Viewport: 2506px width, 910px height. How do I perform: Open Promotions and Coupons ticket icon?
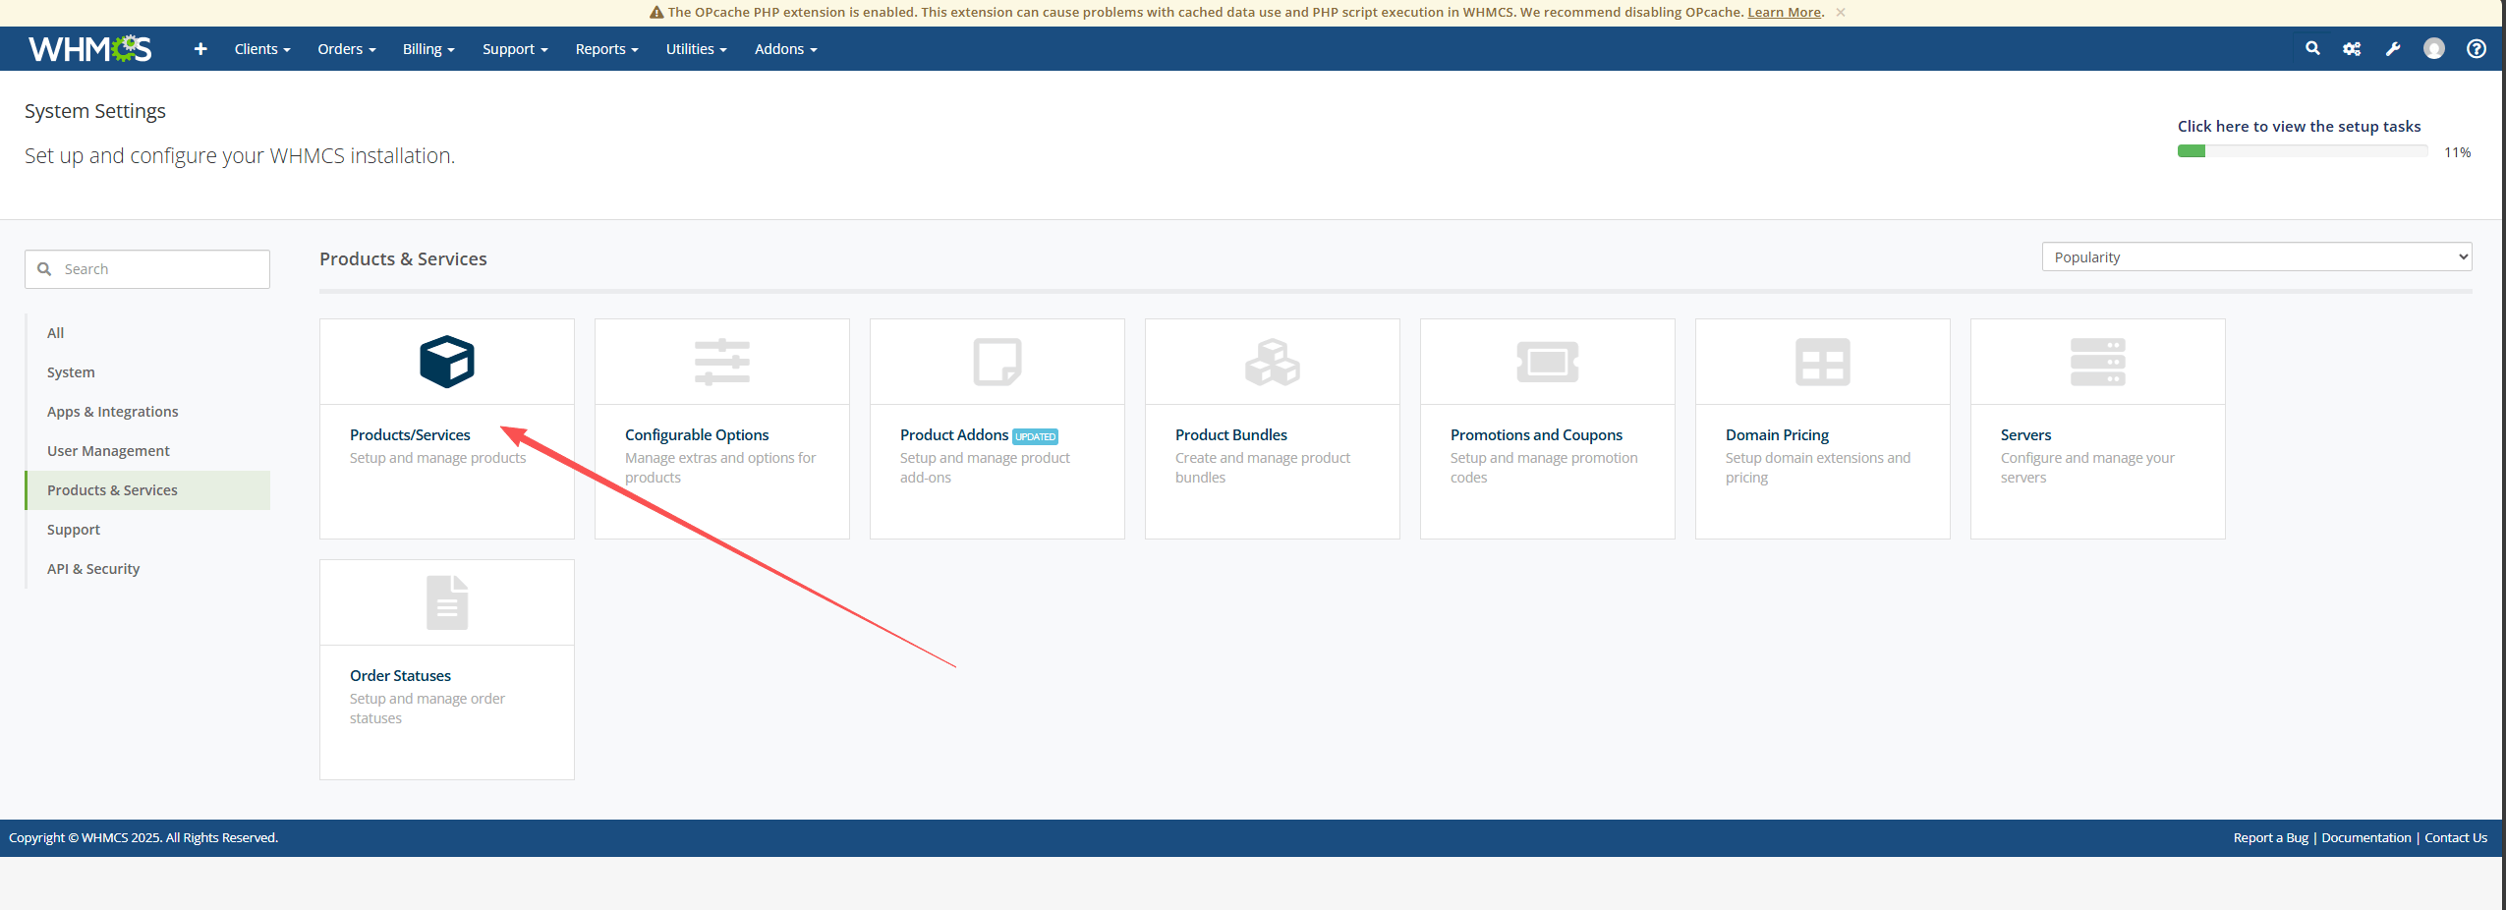coord(1547,362)
